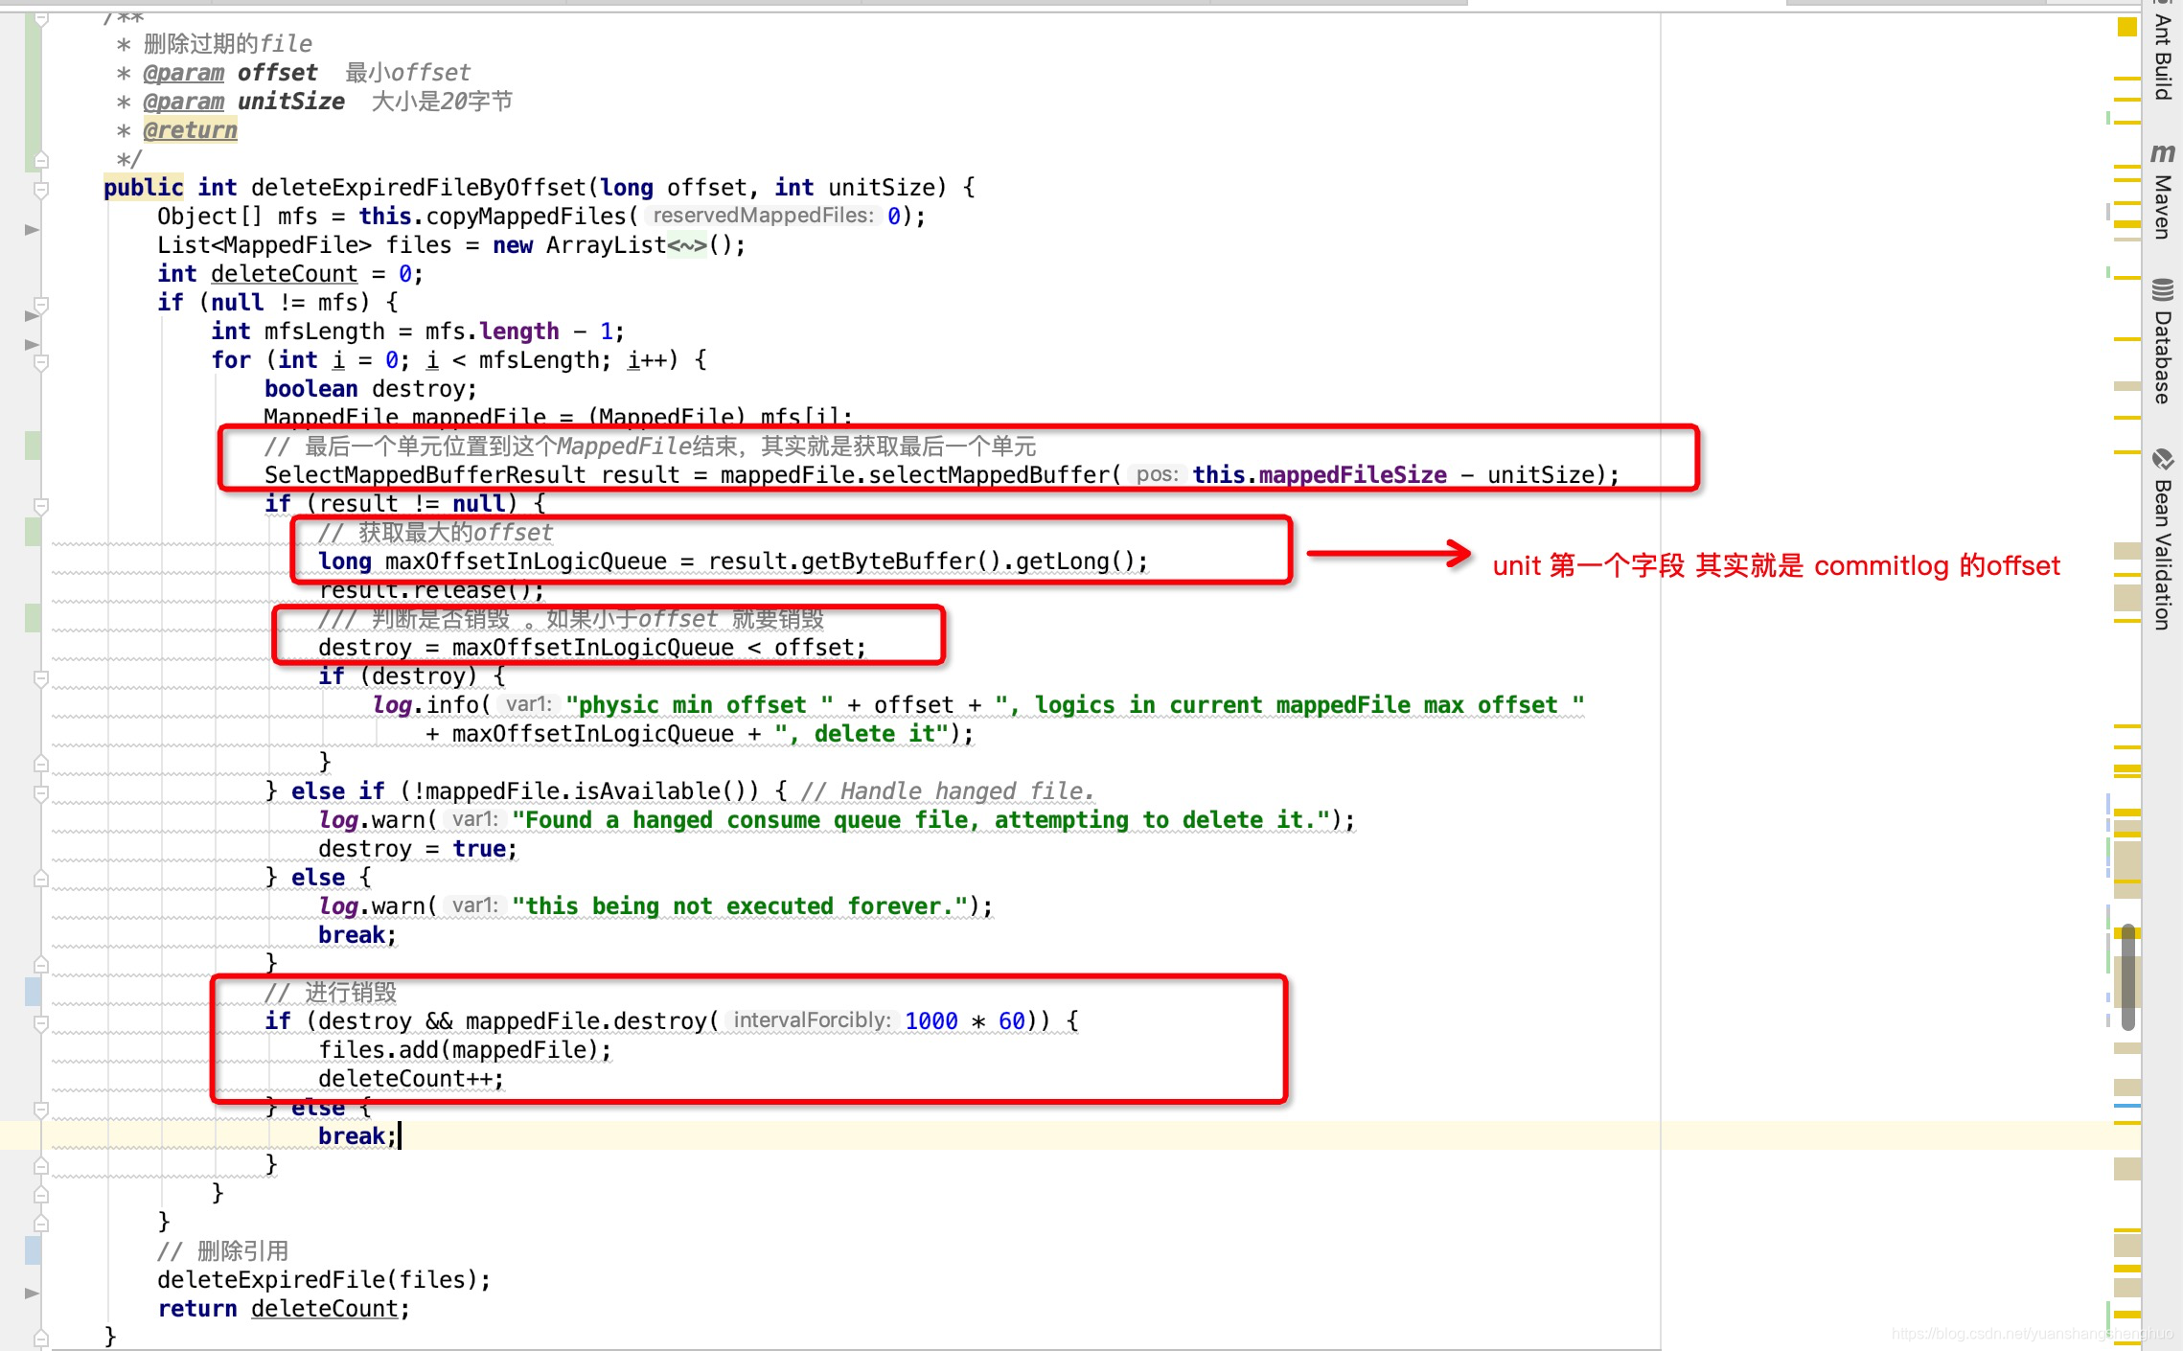Click the 'Handle hanged file.' comment
2183x1351 pixels.
point(948,791)
